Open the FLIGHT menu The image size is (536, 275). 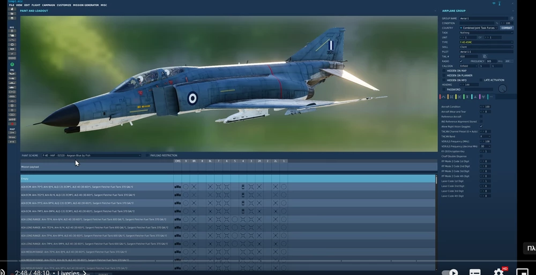coord(36,5)
